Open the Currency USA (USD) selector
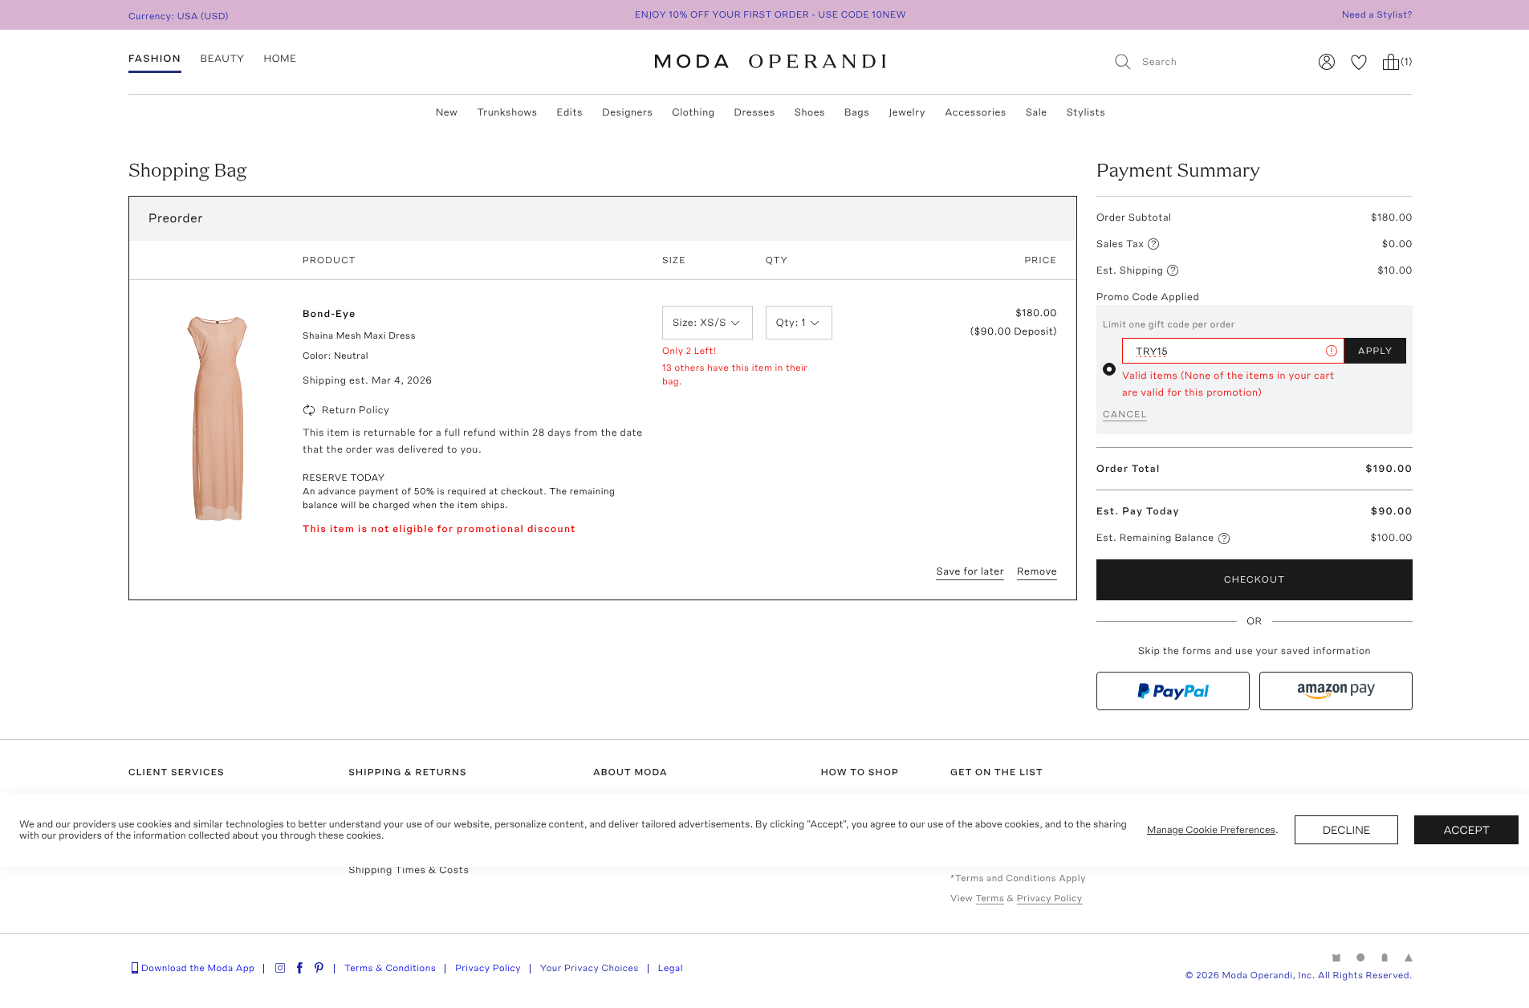The image size is (1529, 1008). click(178, 16)
